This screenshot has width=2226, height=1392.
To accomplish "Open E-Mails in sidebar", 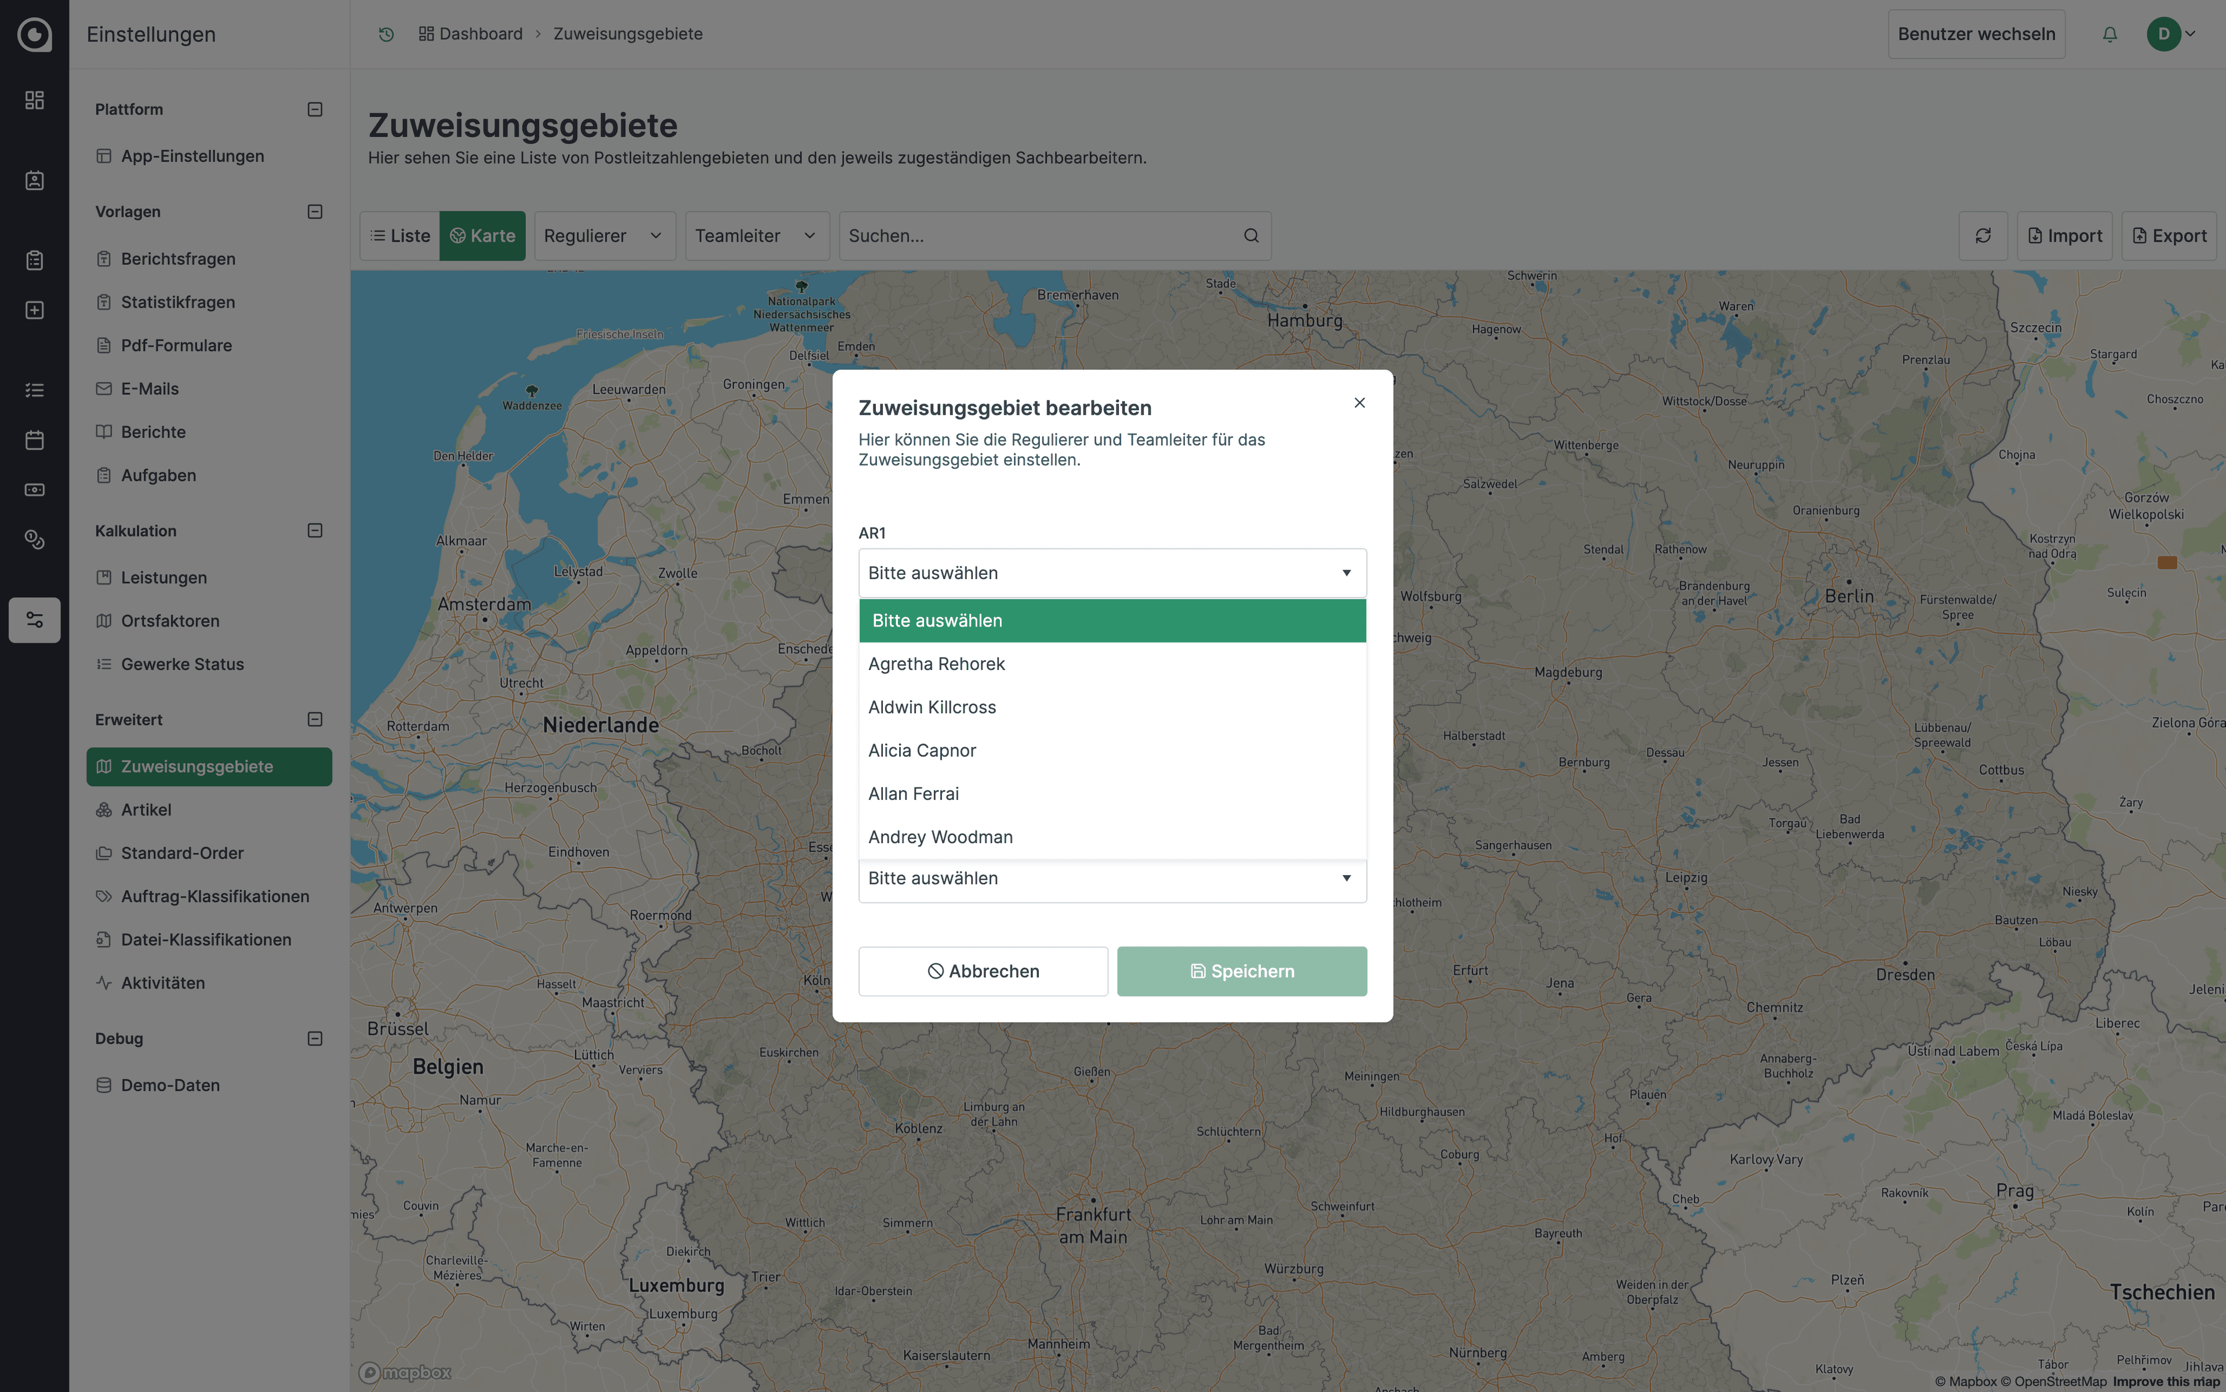I will [x=209, y=388].
